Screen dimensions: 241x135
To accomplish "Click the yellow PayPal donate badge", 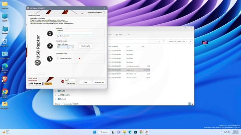I will pos(48,83).
